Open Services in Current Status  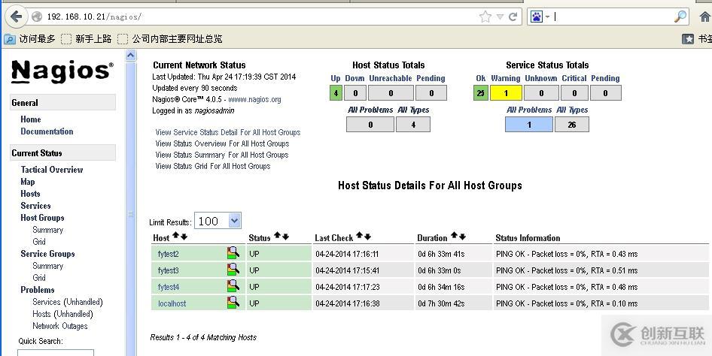pyautogui.click(x=35, y=206)
